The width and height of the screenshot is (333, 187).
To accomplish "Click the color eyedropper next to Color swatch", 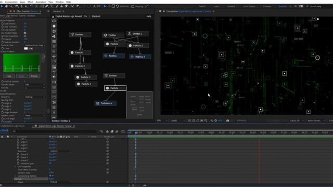I will click(x=31, y=48).
